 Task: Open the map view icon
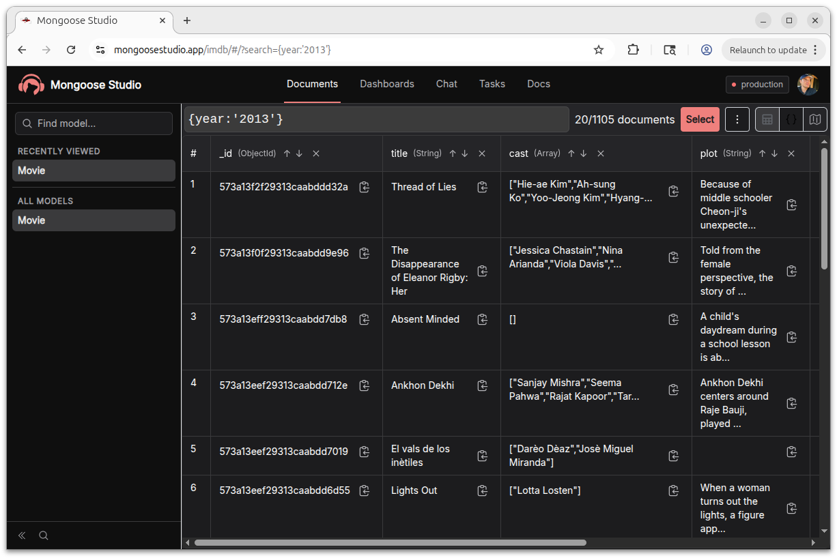[815, 119]
